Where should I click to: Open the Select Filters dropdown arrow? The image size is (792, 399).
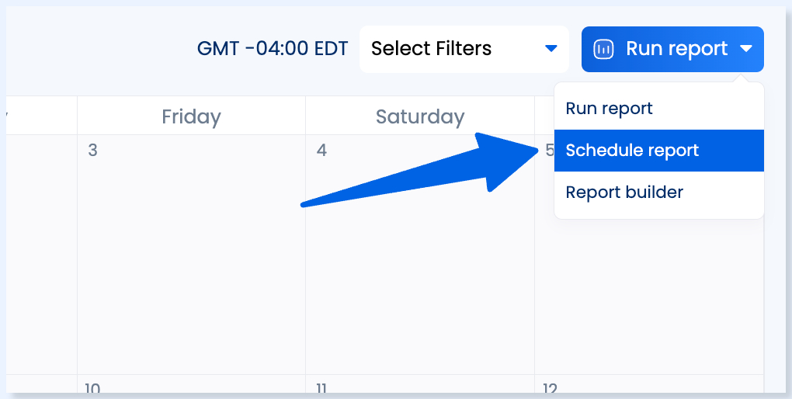551,49
